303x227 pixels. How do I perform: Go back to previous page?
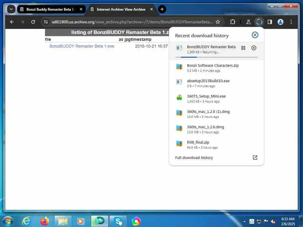click(x=12, y=22)
